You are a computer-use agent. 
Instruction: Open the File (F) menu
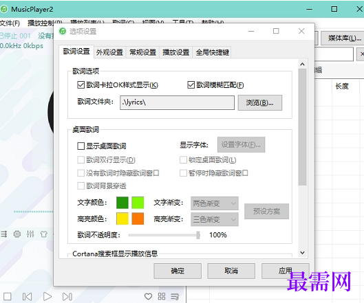pos(10,23)
